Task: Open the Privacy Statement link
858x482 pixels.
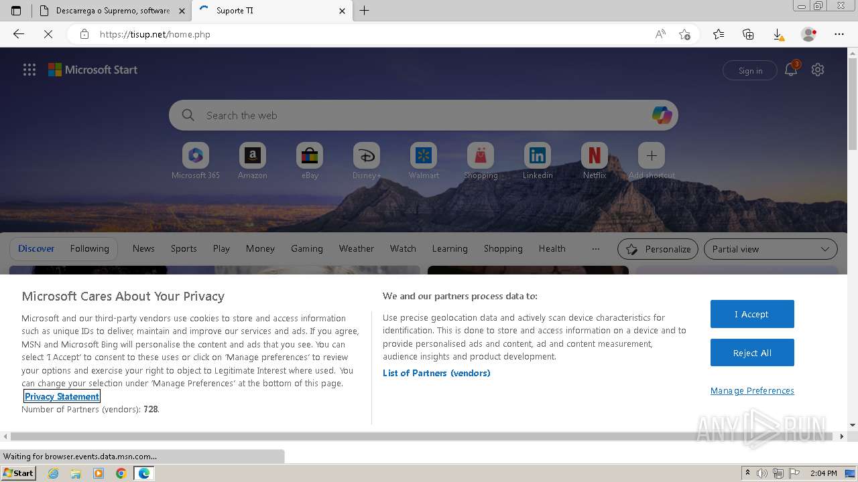Action: click(62, 396)
